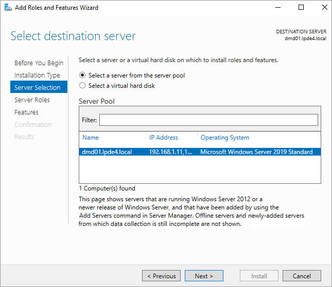Open the Server Selection step
Viewport: 332px width, 287px height.
pyautogui.click(x=38, y=87)
